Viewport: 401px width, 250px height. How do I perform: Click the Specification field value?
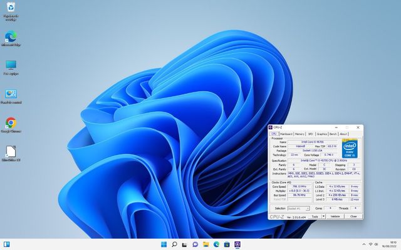click(324, 161)
